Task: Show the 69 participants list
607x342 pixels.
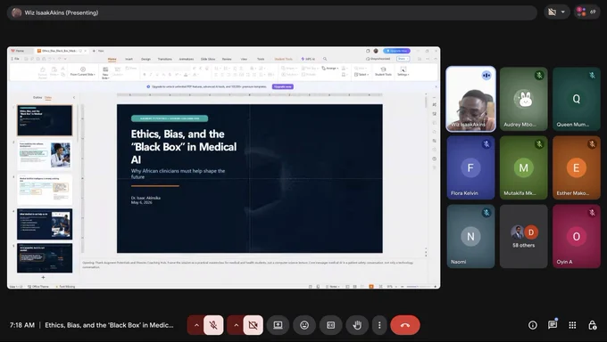Action: (586, 12)
